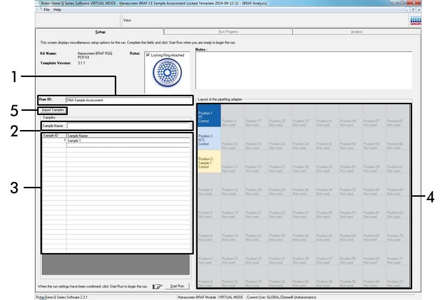
Task: Switch to the Run Progress tab
Action: click(x=228, y=32)
